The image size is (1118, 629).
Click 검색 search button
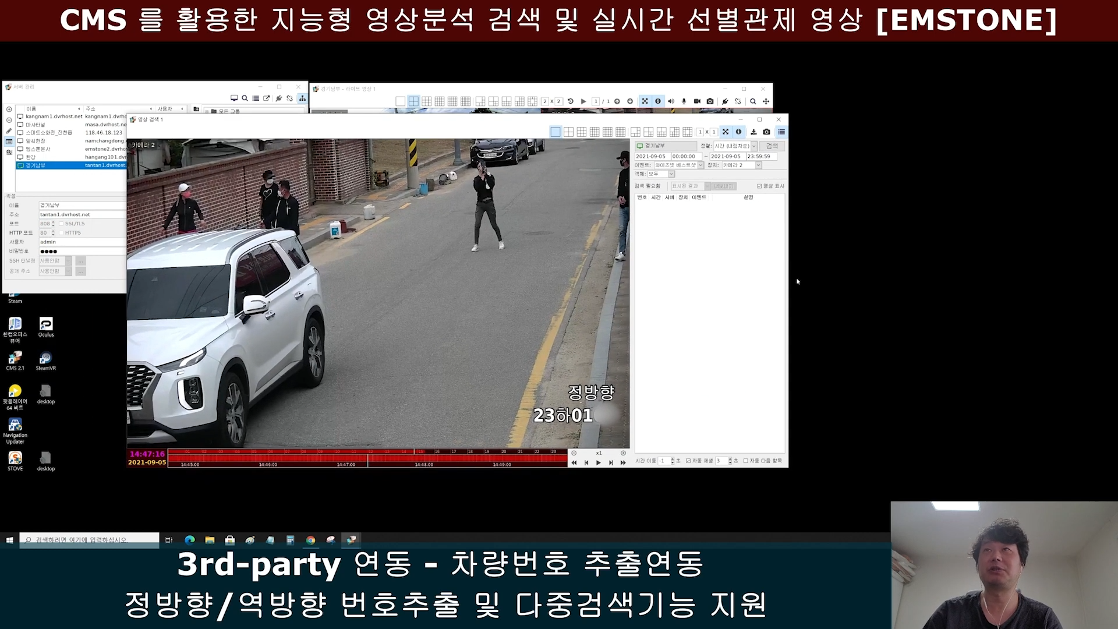(x=772, y=146)
